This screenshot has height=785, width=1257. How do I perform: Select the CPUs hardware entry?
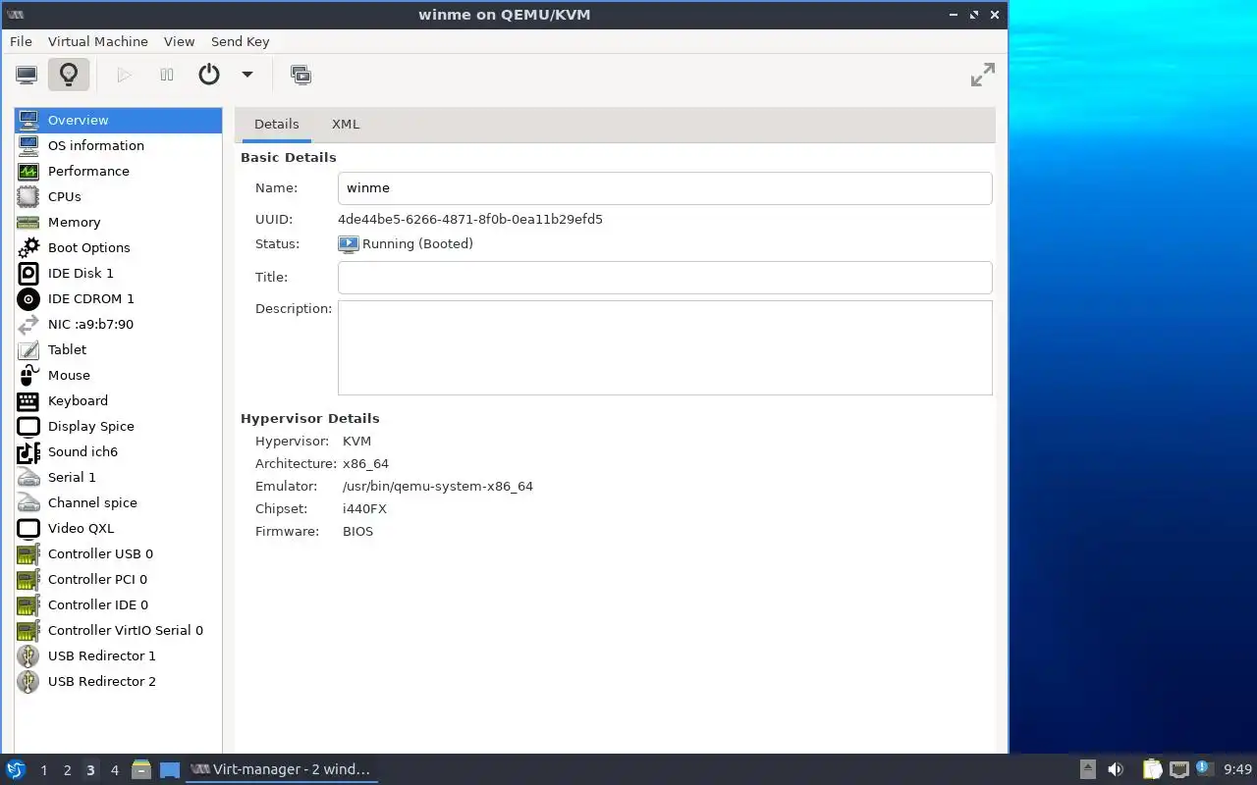coord(118,196)
